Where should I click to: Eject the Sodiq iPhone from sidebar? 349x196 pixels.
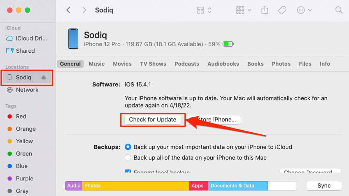coord(43,77)
